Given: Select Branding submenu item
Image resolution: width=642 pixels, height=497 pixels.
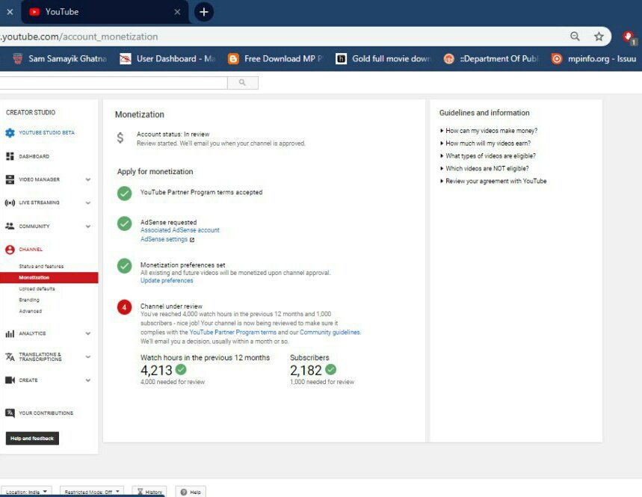Looking at the screenshot, I should coord(29,300).
